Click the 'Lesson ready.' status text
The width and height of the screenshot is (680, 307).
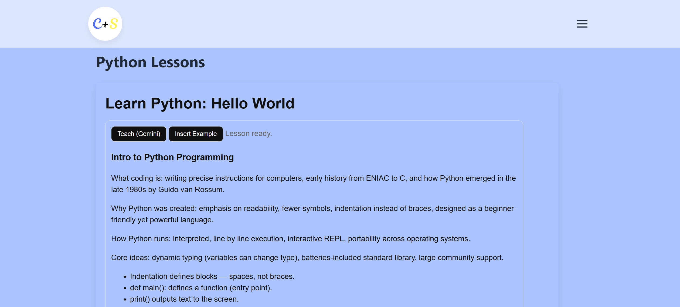(x=248, y=134)
